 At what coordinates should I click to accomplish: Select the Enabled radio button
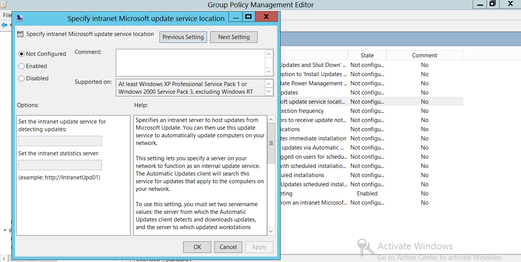(x=21, y=66)
